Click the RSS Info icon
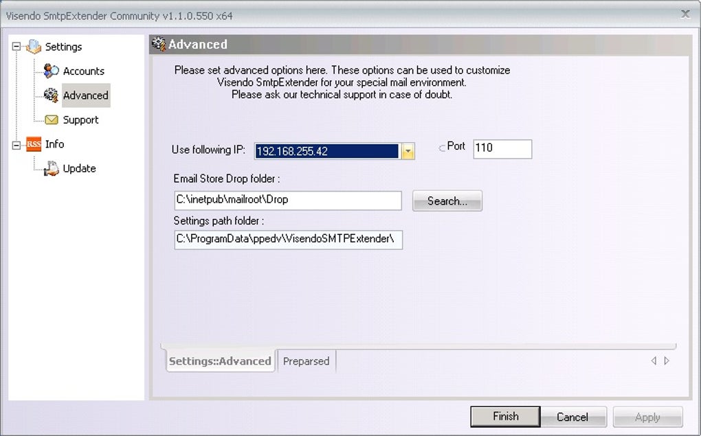 pos(34,144)
